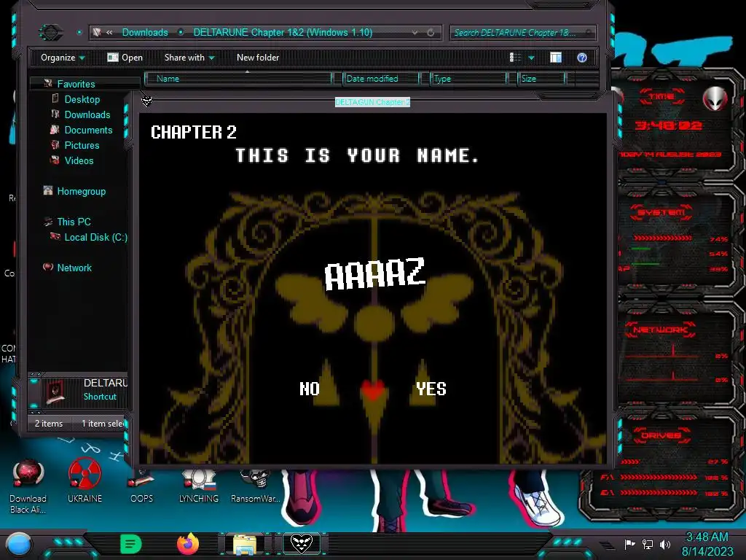Open the Organize menu in Explorer
The height and width of the screenshot is (560, 746).
[x=63, y=58]
